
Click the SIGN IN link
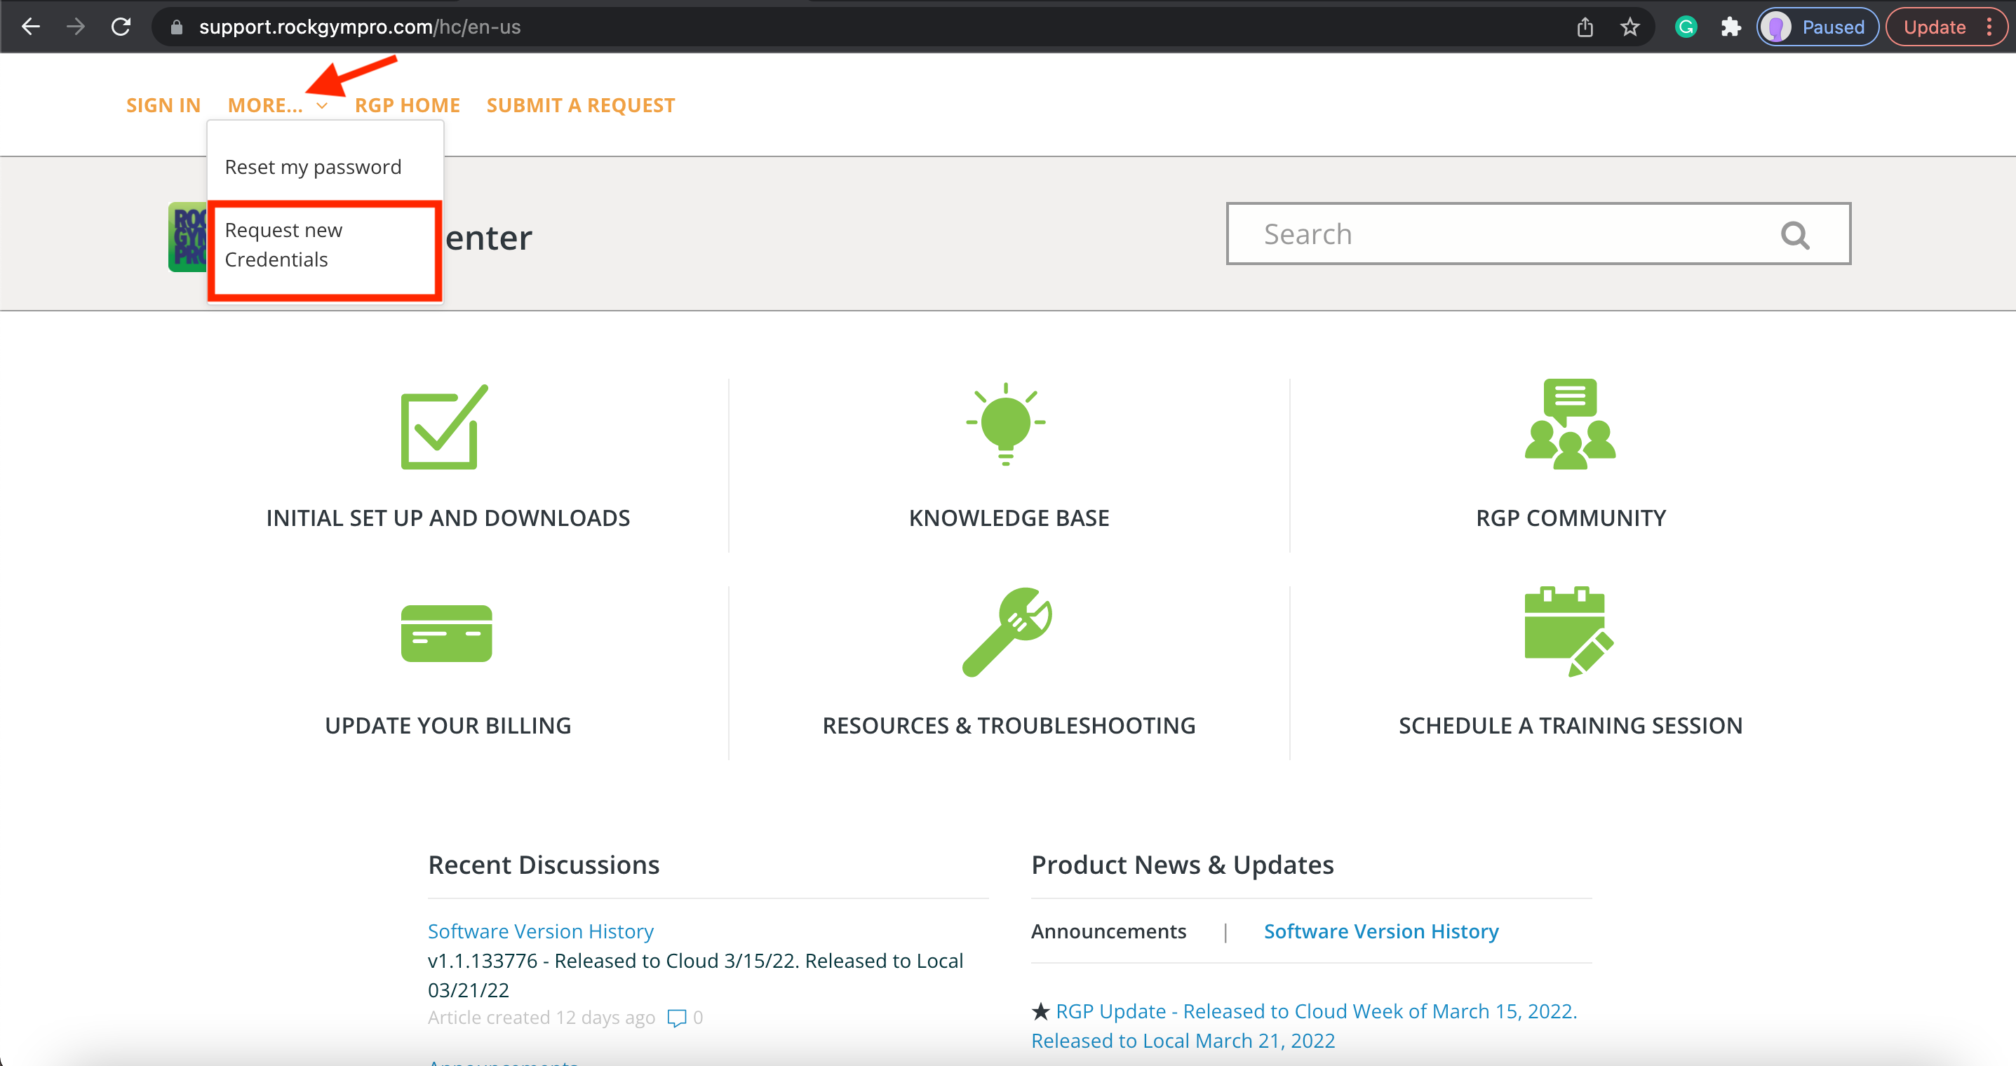(x=163, y=105)
